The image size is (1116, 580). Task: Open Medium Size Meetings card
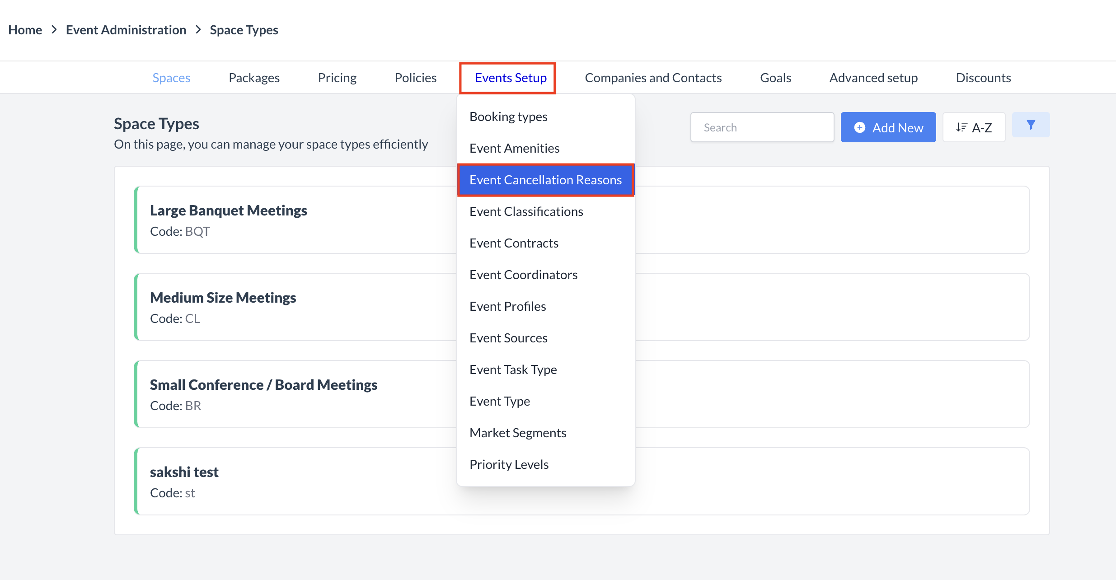[581, 307]
